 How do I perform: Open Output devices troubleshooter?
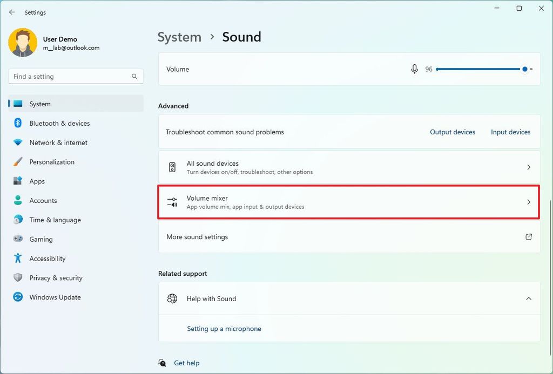pos(453,132)
